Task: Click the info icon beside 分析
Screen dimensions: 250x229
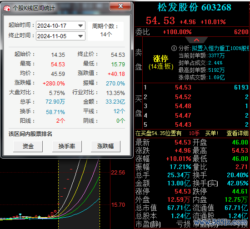Action: tap(174, 48)
